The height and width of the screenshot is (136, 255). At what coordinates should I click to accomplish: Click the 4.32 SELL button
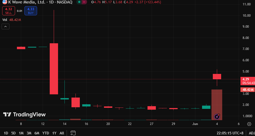tap(8, 11)
